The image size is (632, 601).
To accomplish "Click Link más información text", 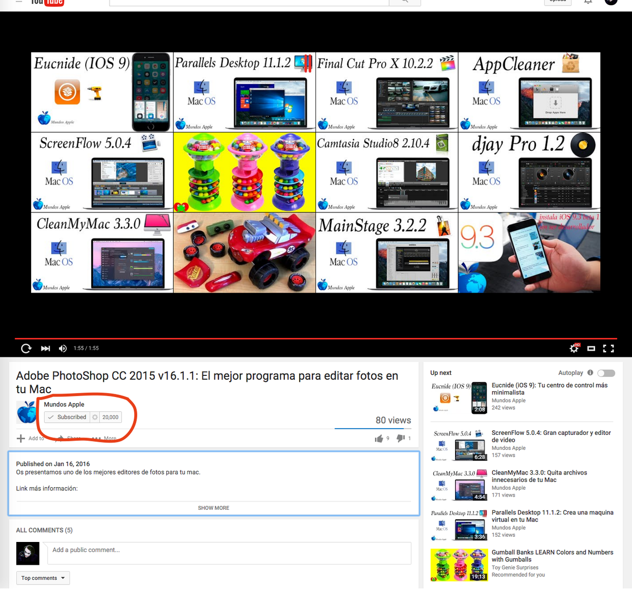I will [47, 489].
